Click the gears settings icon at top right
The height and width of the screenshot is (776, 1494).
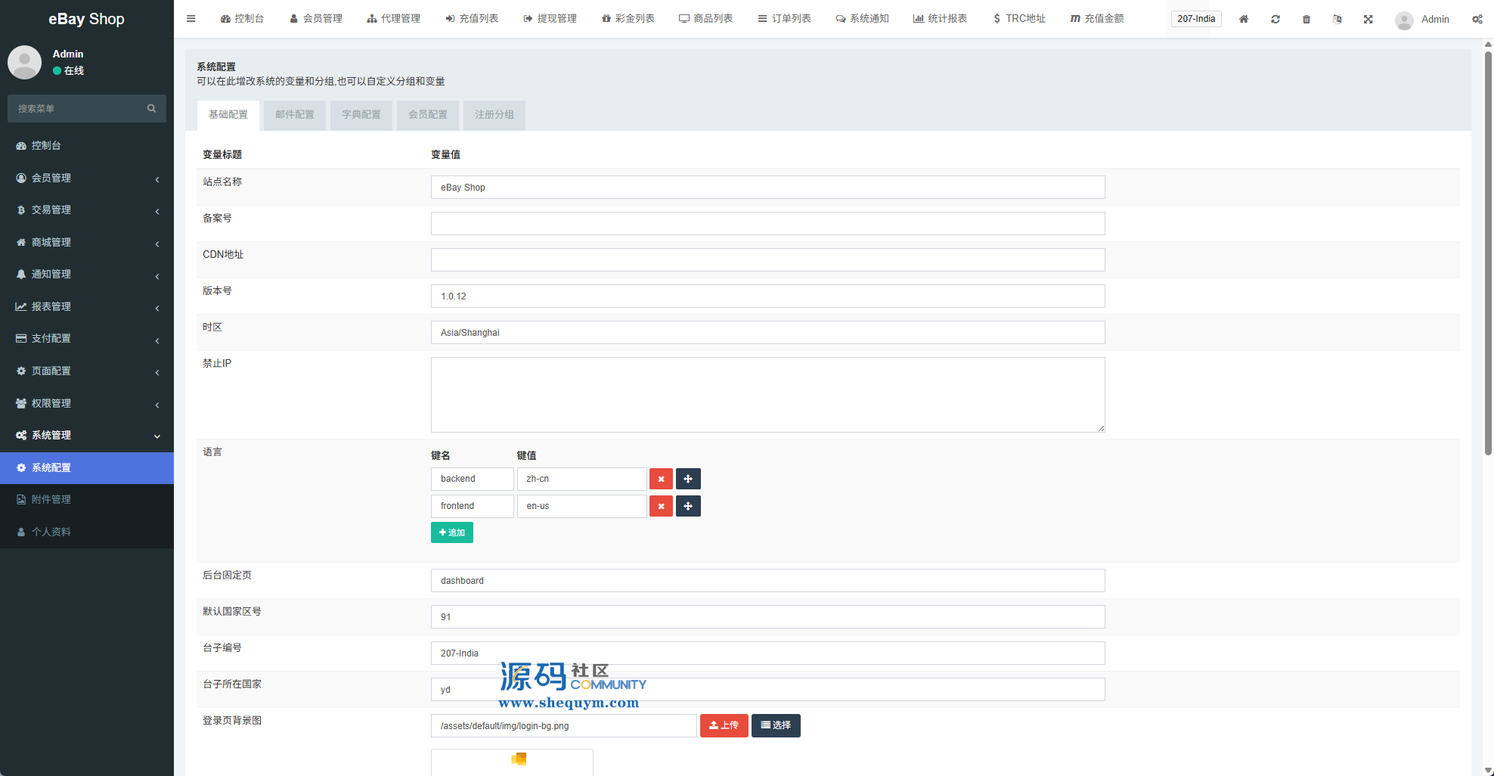click(1477, 19)
